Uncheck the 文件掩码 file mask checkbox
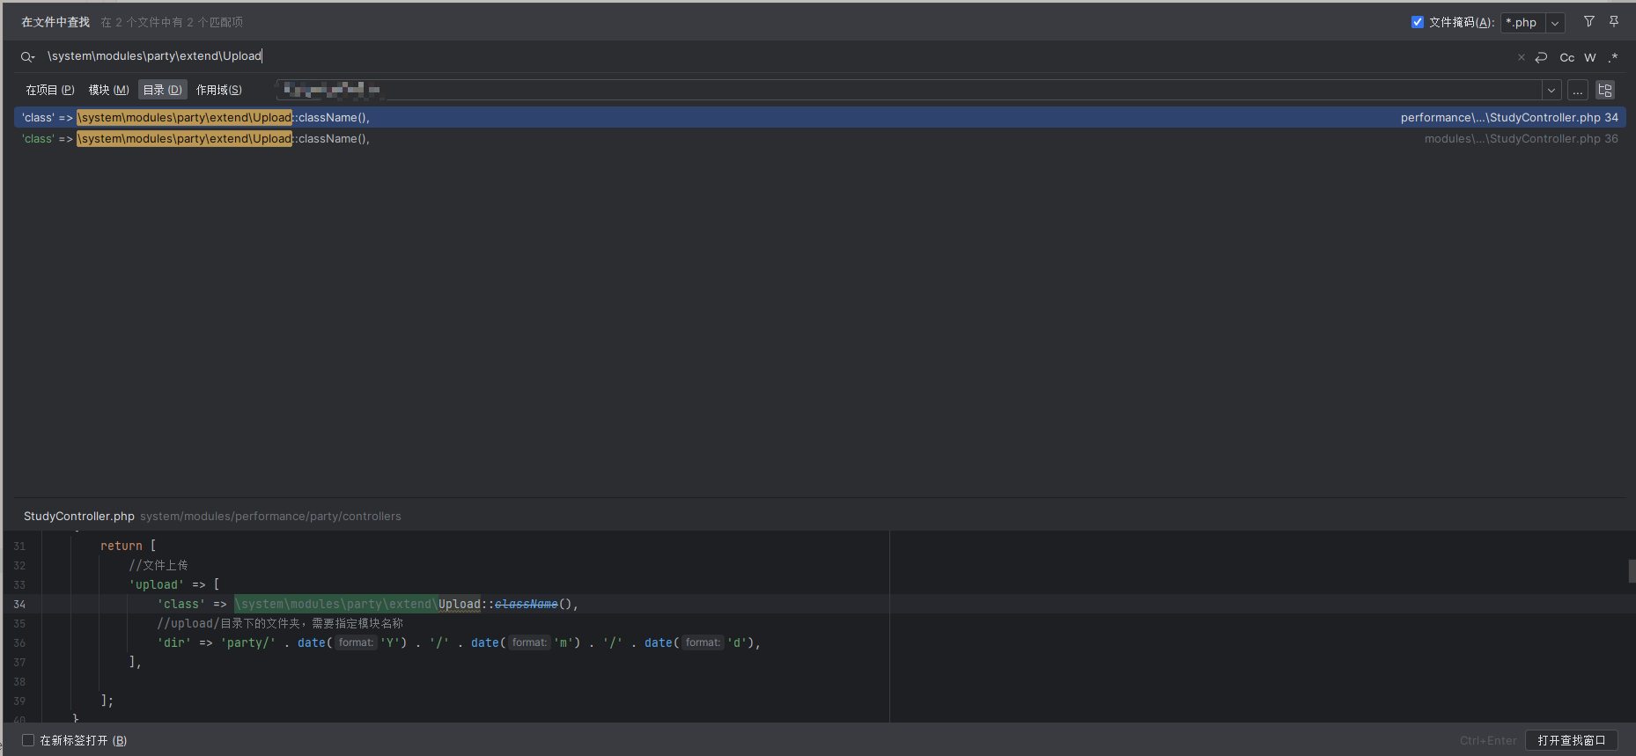 pyautogui.click(x=1418, y=22)
